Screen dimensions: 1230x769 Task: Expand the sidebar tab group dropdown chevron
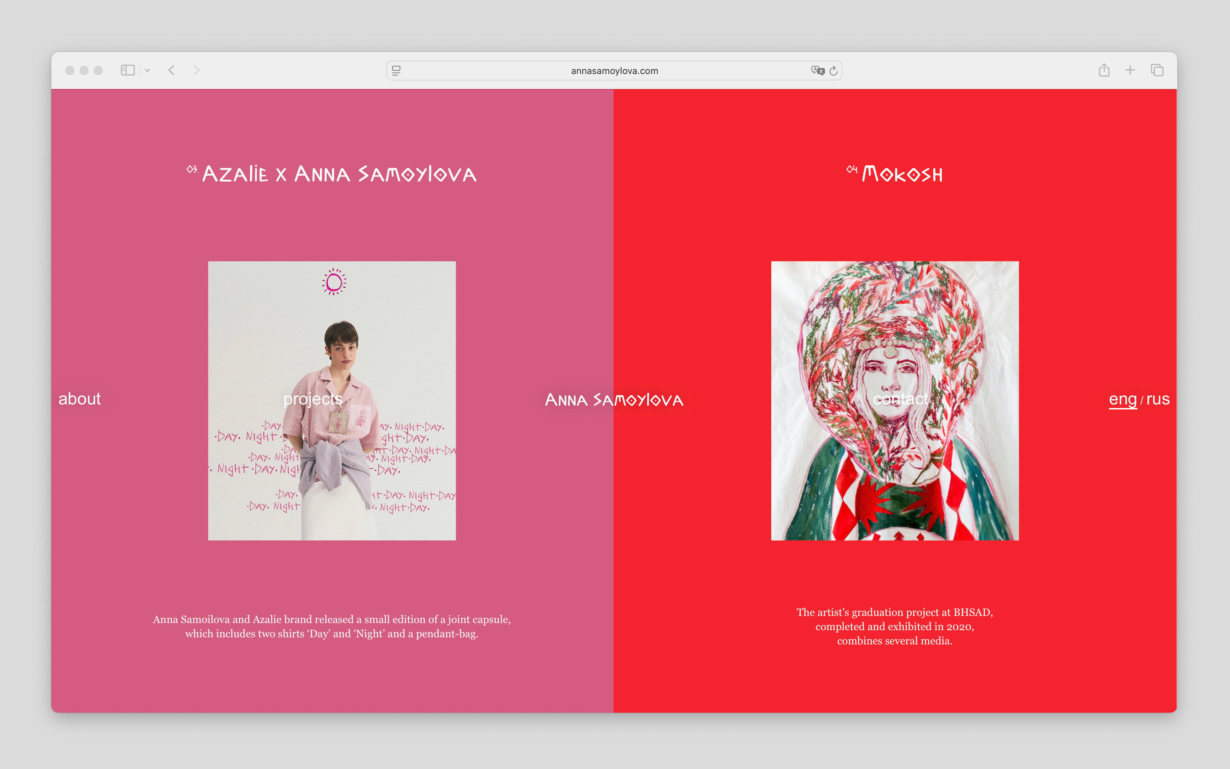coord(147,71)
